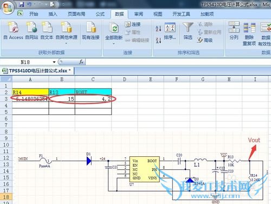This screenshot has width=271, height=204.
Task: Import data from a website (自网站)
Action: [x=31, y=30]
